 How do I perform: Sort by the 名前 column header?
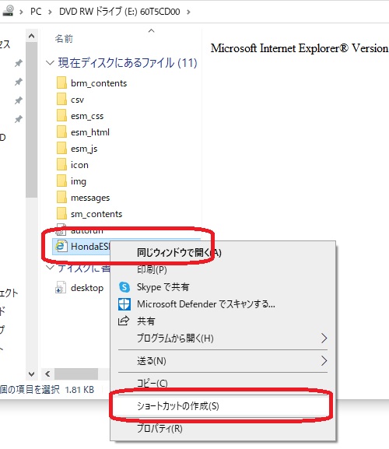click(64, 39)
